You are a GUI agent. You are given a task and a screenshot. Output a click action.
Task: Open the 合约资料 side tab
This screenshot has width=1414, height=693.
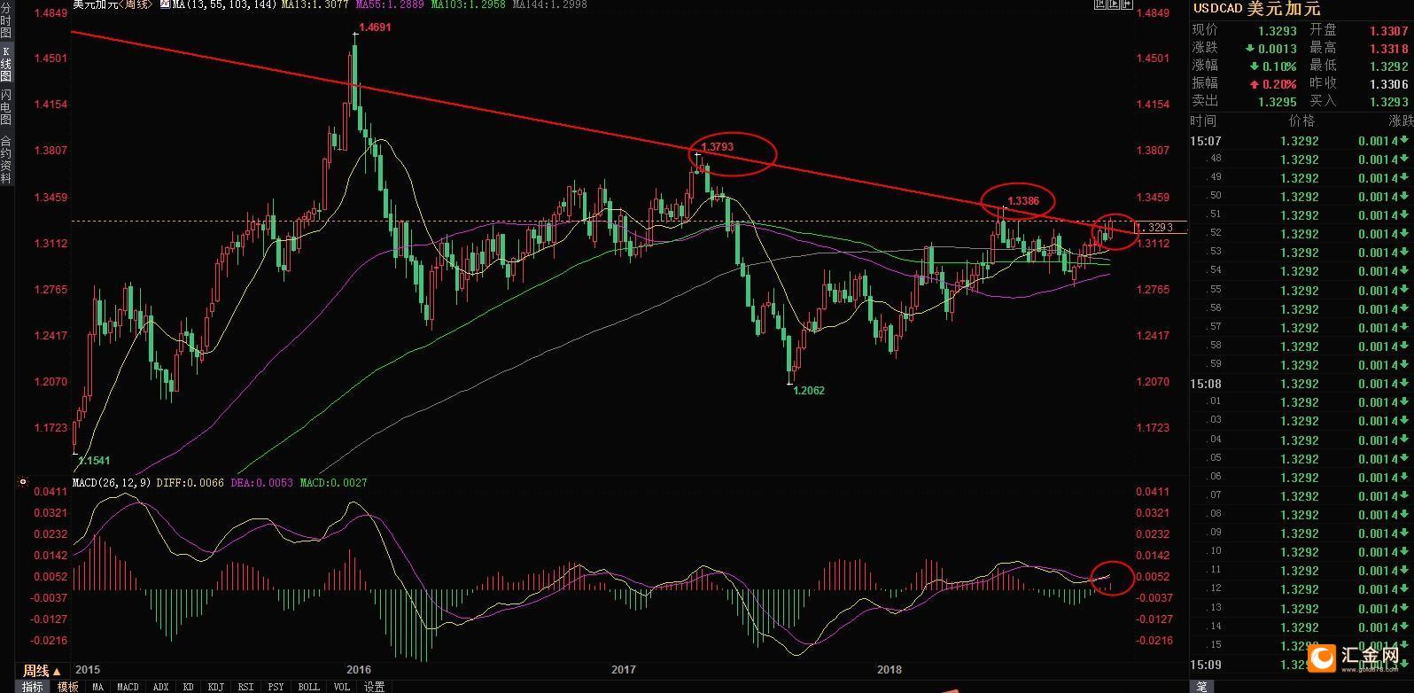tap(6, 160)
